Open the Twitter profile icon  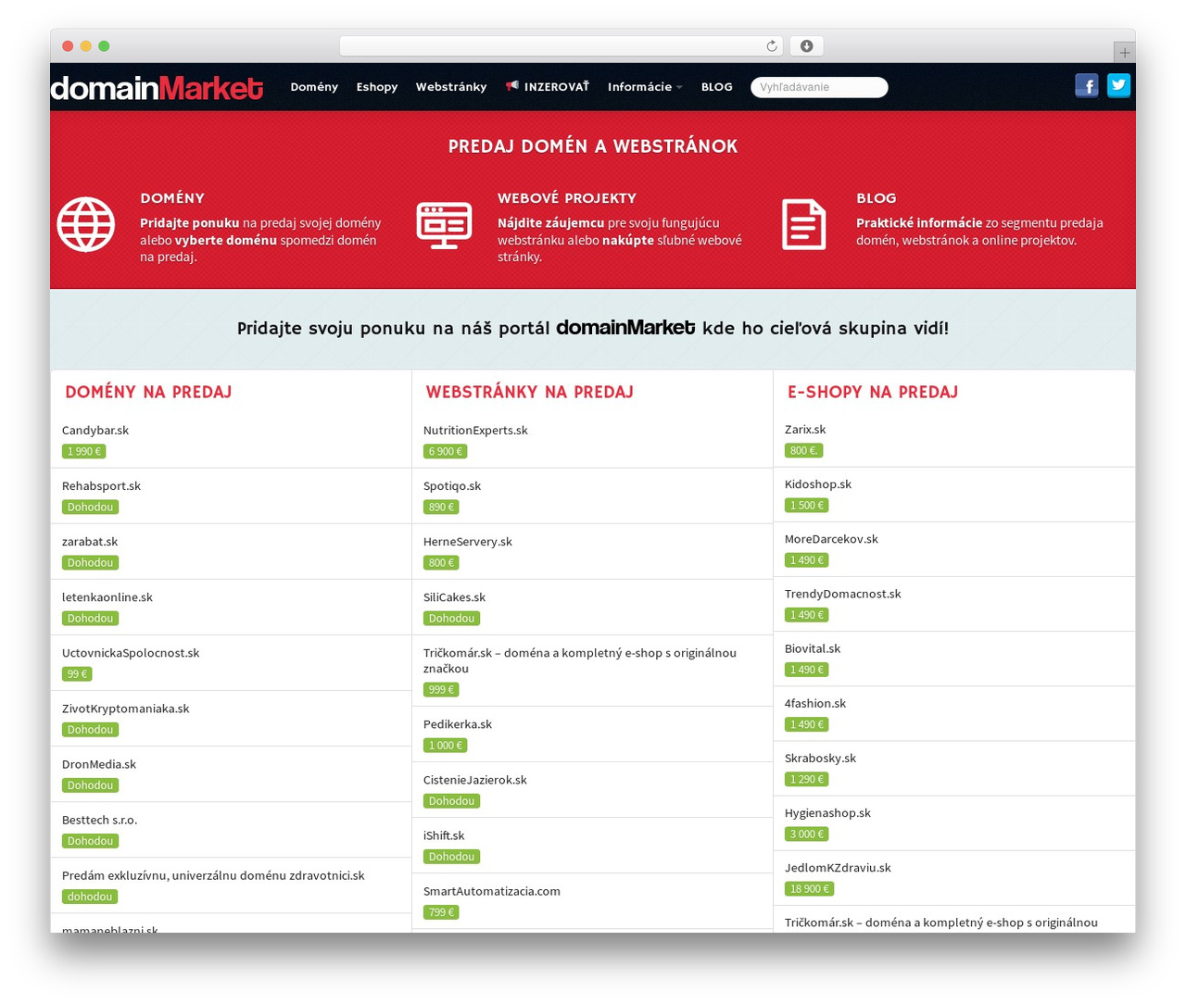coord(1118,86)
